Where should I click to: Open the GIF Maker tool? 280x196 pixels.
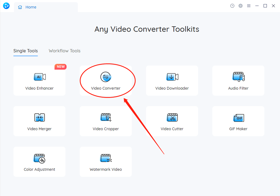tap(238, 121)
